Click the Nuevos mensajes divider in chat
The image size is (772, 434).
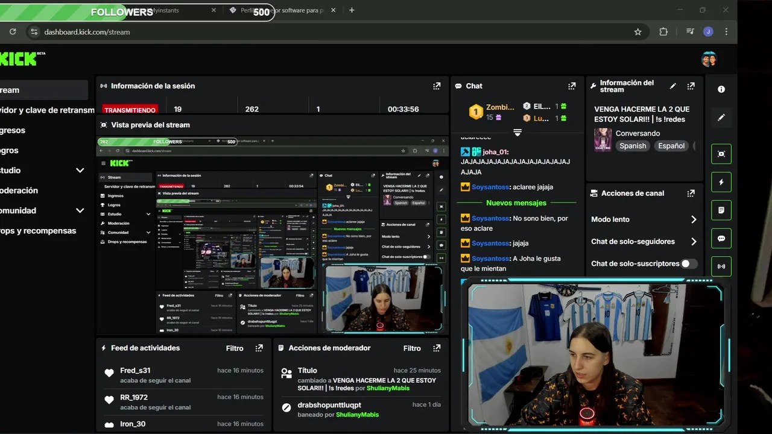point(516,203)
